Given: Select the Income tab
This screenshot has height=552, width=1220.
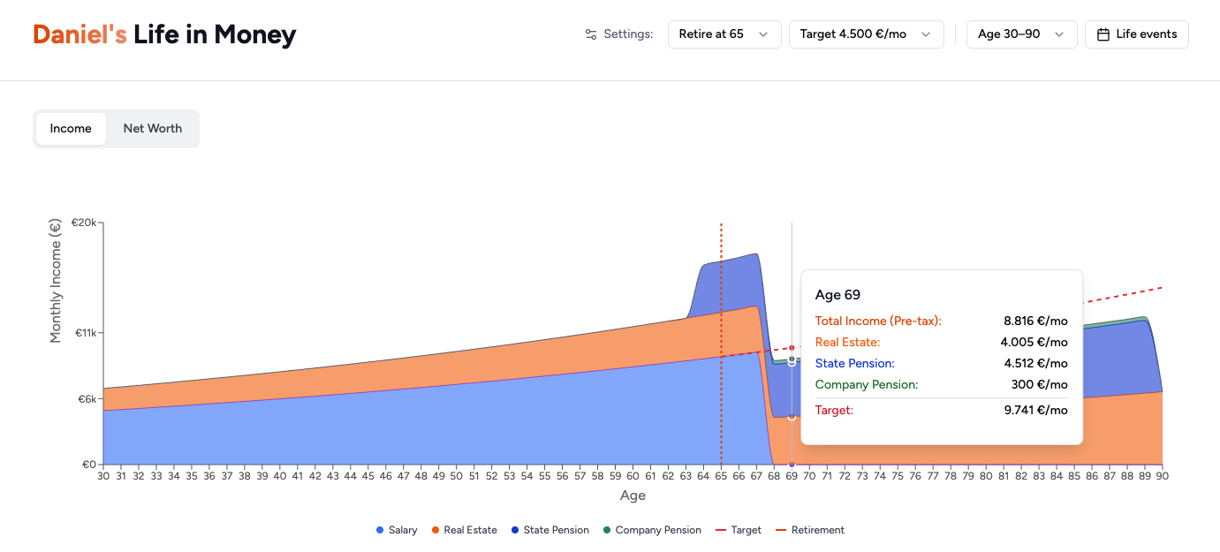Looking at the screenshot, I should [71, 128].
